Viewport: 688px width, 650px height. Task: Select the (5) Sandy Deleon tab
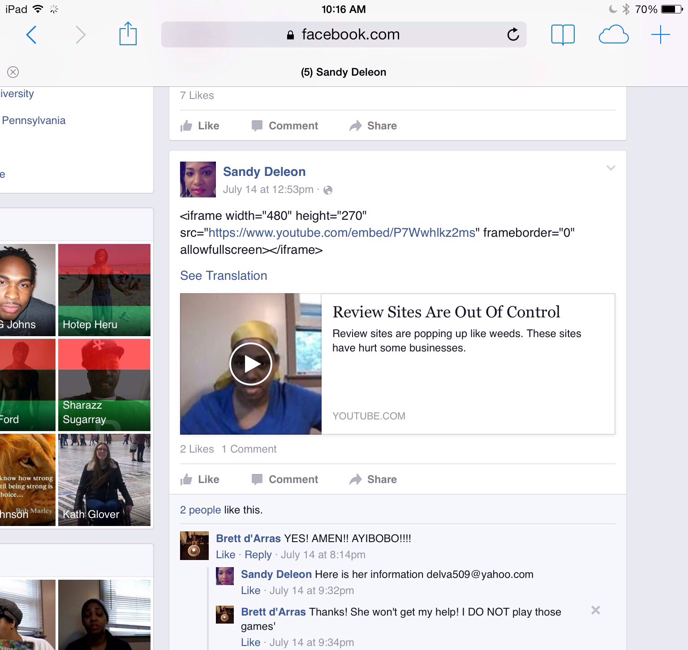344,72
